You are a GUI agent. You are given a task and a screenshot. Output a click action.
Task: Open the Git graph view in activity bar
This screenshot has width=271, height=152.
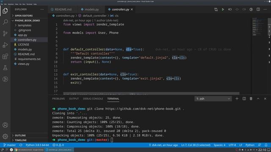click(5, 79)
